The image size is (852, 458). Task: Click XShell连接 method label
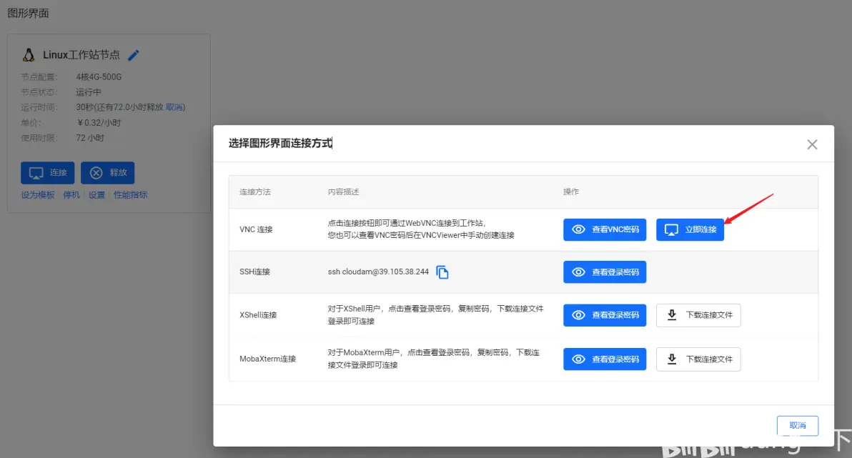[x=258, y=315]
